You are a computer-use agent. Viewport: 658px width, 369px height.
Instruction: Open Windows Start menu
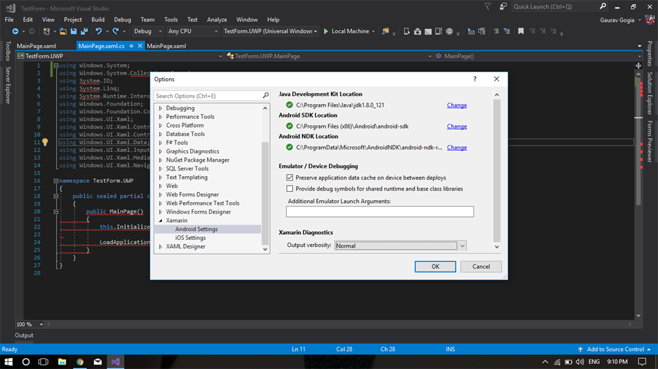click(8, 361)
